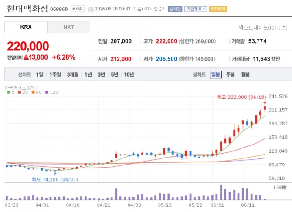Click the high price 222,000 in the summary
Image resolution: width=292 pixels, height=212 pixels.
166,41
